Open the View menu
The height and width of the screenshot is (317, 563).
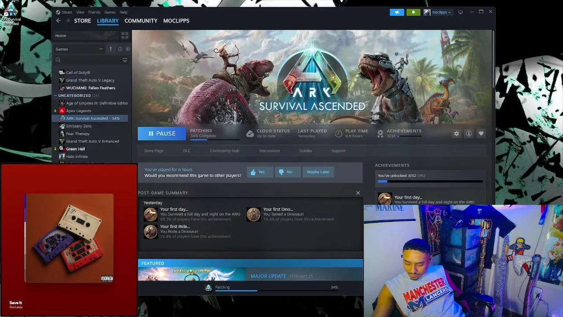click(80, 12)
